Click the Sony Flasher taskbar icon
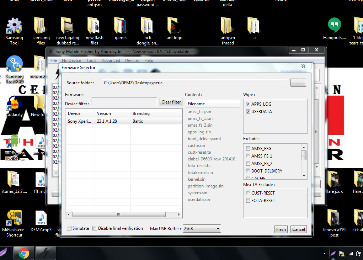This screenshot has width=363, height=260. (46, 253)
